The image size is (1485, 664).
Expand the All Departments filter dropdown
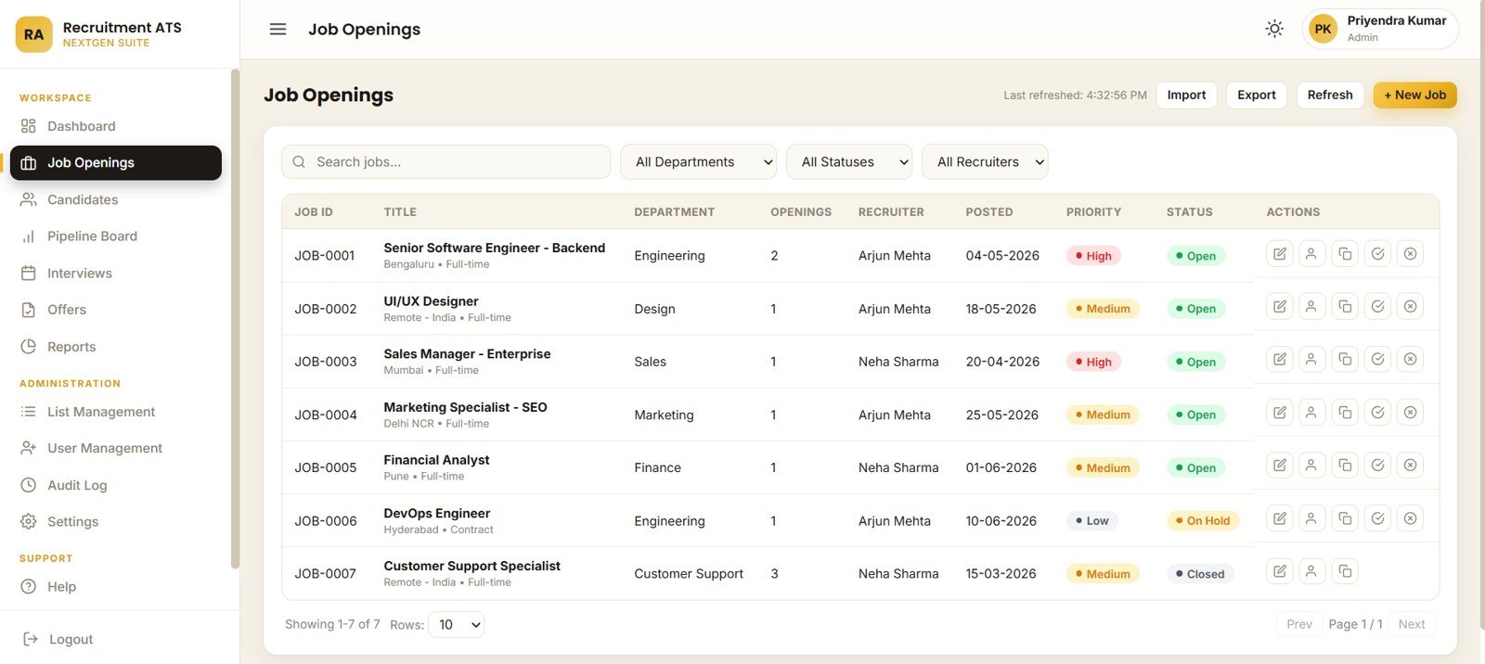[x=699, y=161]
